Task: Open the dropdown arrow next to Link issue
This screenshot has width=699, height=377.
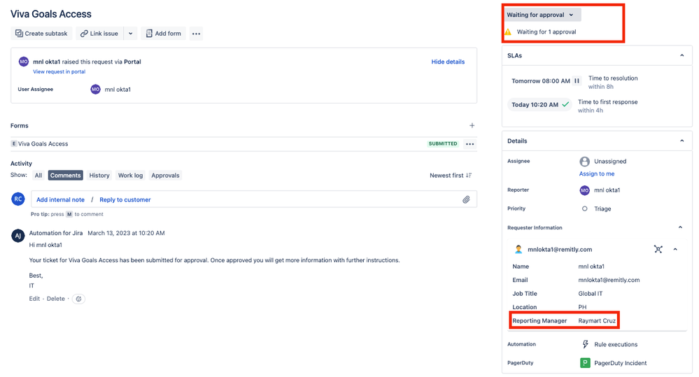Action: (x=131, y=34)
